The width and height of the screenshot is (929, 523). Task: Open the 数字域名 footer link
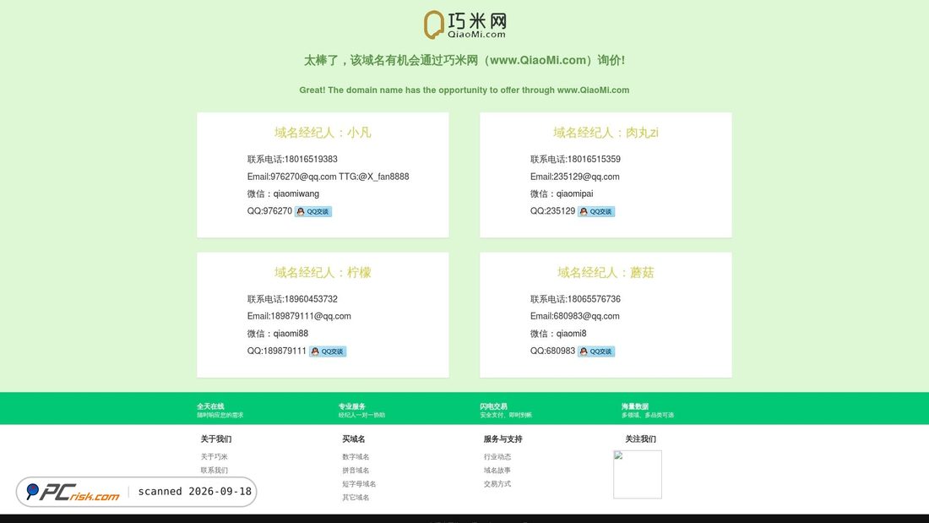pyautogui.click(x=356, y=456)
